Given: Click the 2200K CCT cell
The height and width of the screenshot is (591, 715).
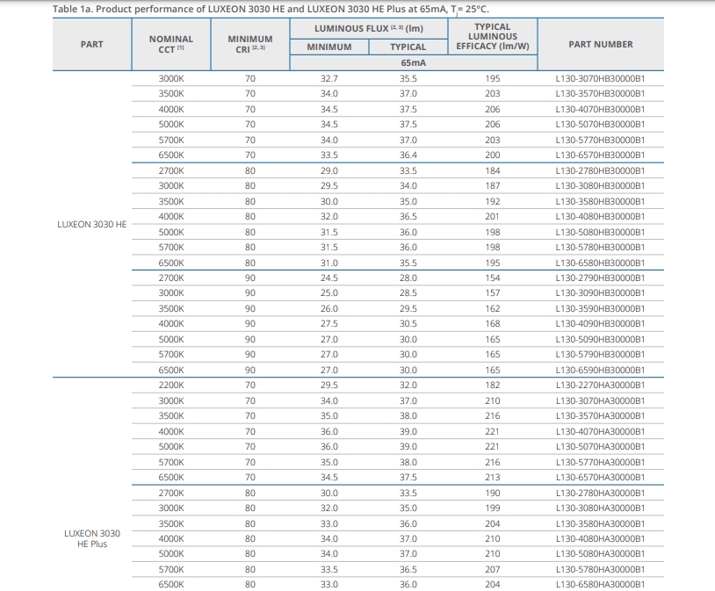Looking at the screenshot, I should [171, 385].
